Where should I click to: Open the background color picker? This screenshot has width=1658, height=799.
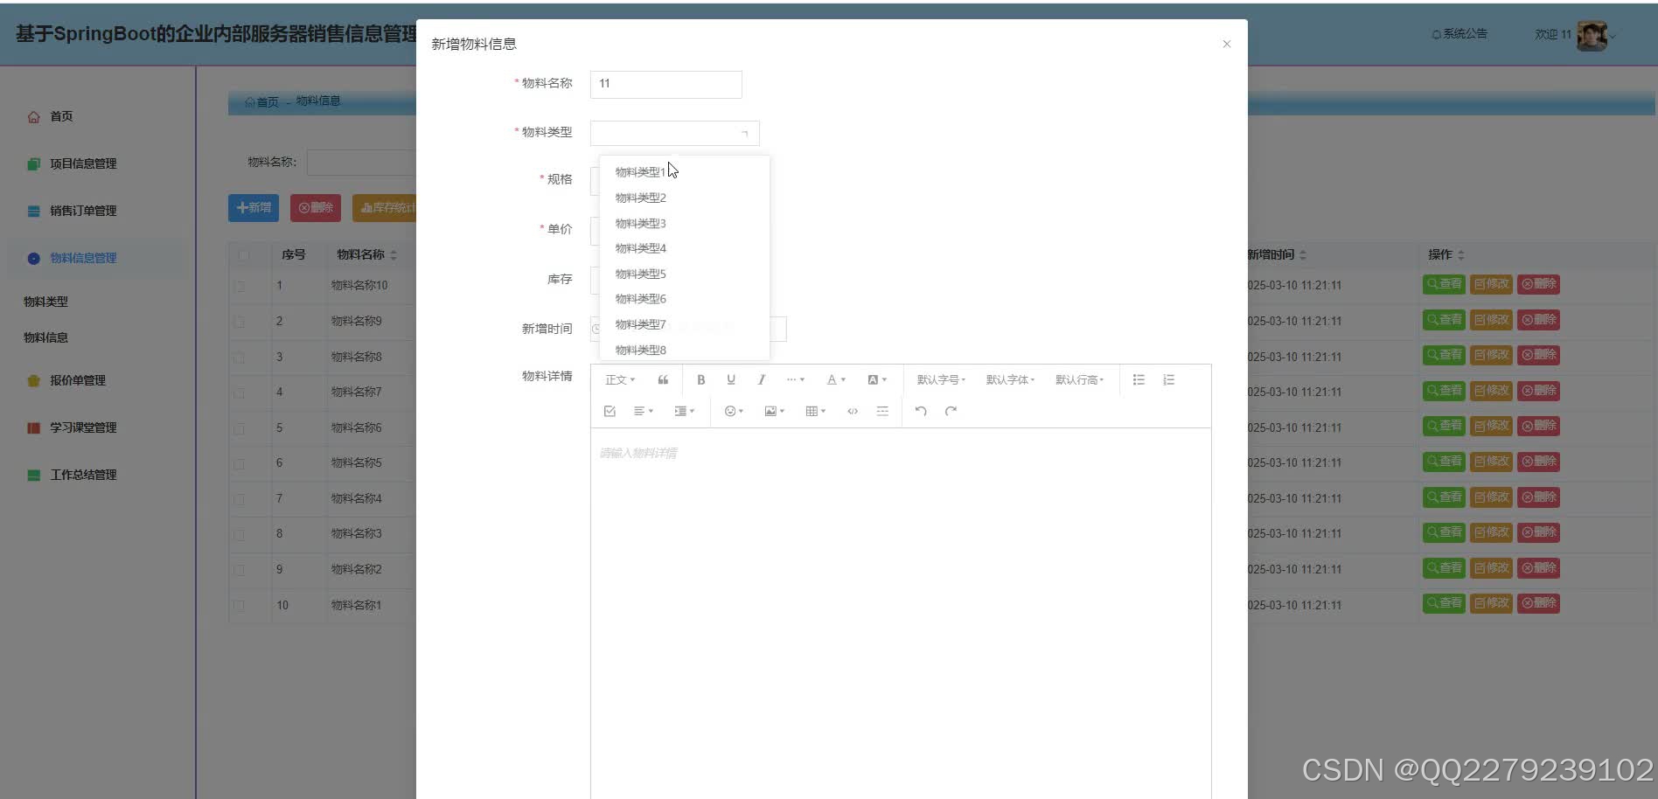[877, 379]
